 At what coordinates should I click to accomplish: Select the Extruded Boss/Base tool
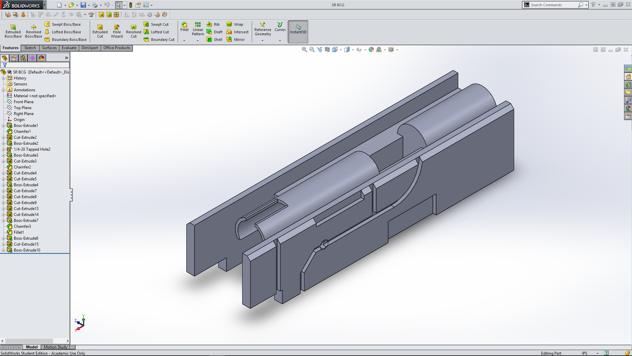click(x=13, y=31)
